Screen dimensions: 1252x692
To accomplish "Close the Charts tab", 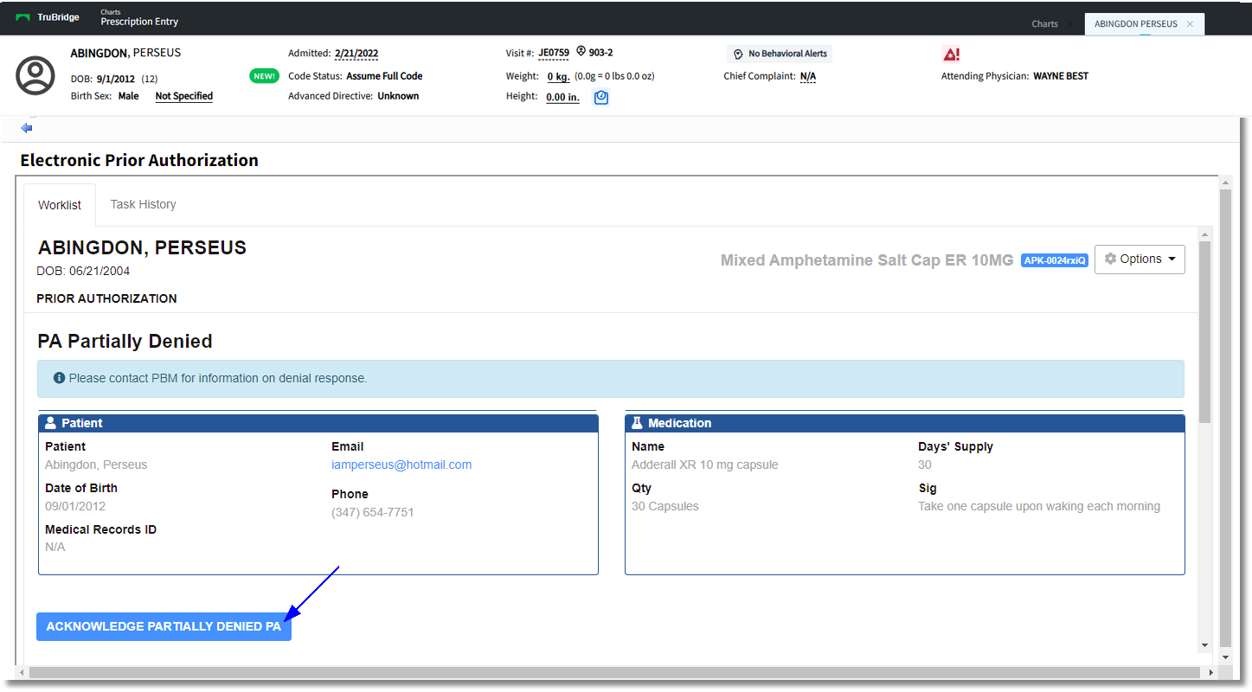I will click(x=1069, y=24).
